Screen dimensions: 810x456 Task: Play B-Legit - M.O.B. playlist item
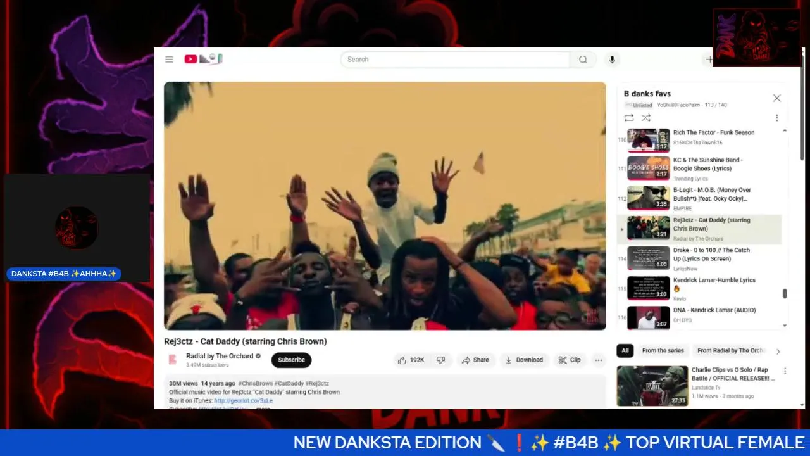[x=699, y=198]
